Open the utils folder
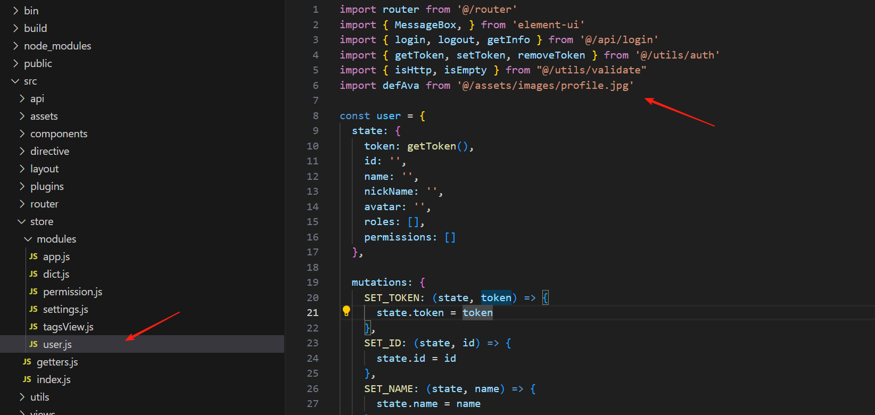This screenshot has height=415, width=875. 39,397
